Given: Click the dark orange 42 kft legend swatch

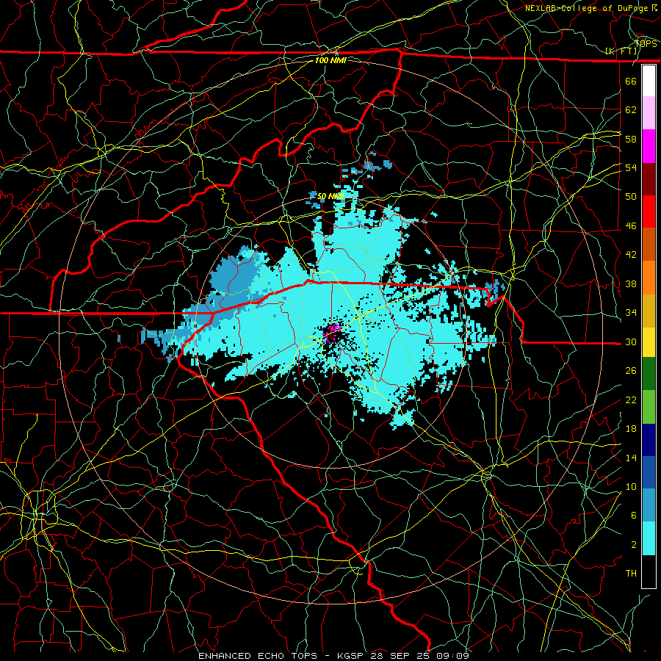Looking at the screenshot, I should [649, 244].
